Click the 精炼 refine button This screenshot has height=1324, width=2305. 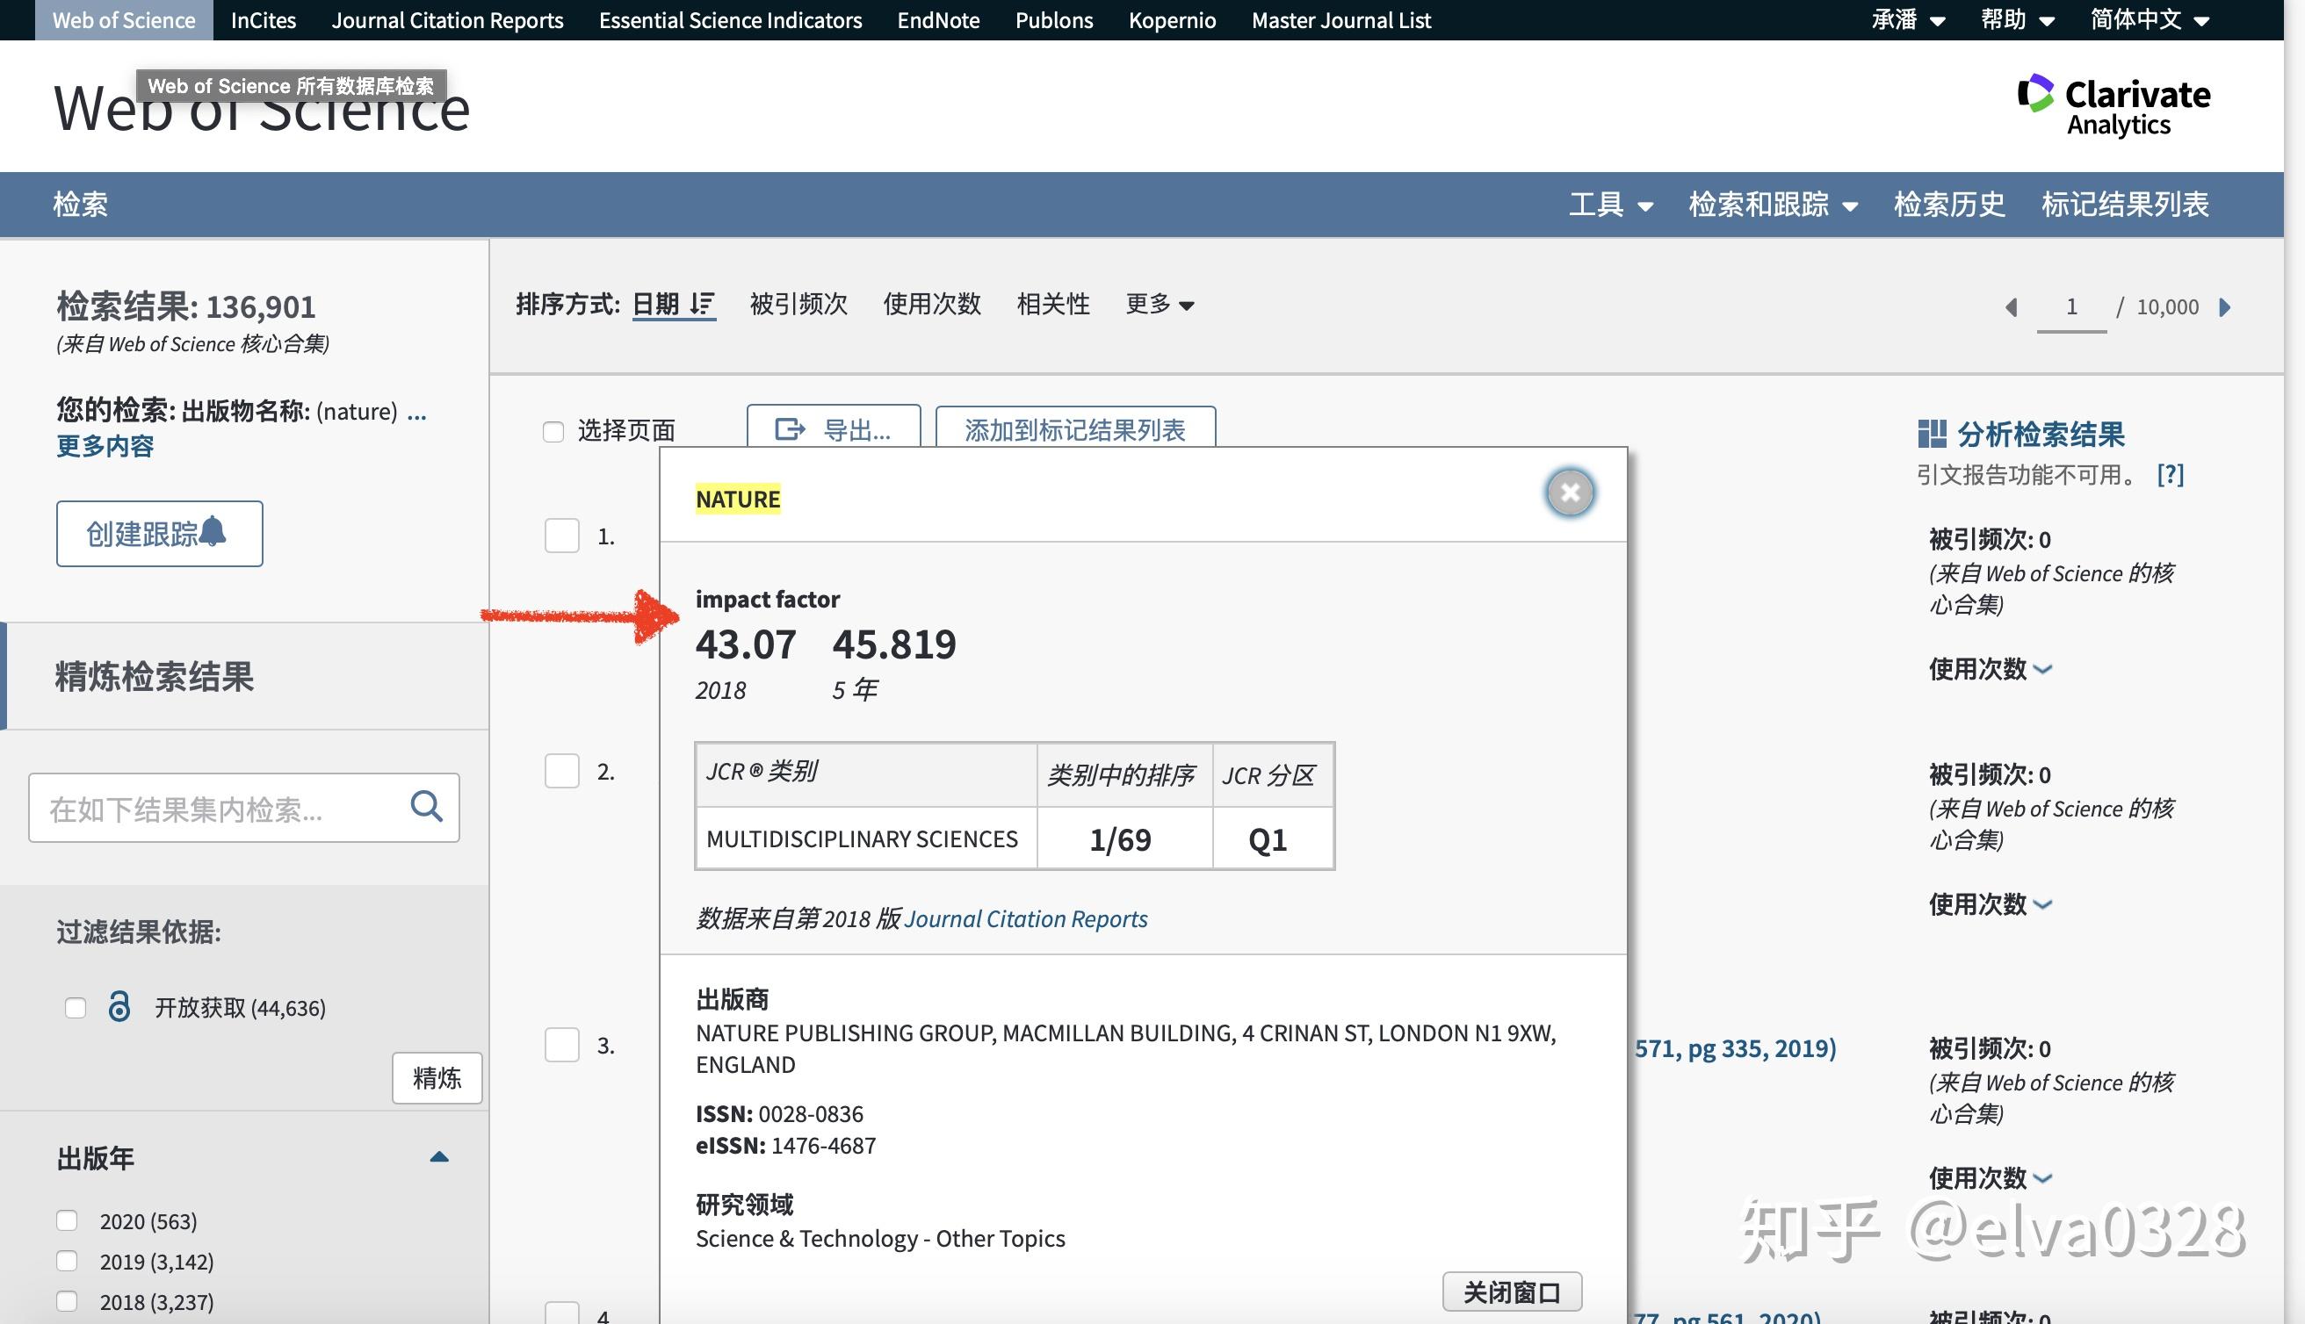click(437, 1078)
